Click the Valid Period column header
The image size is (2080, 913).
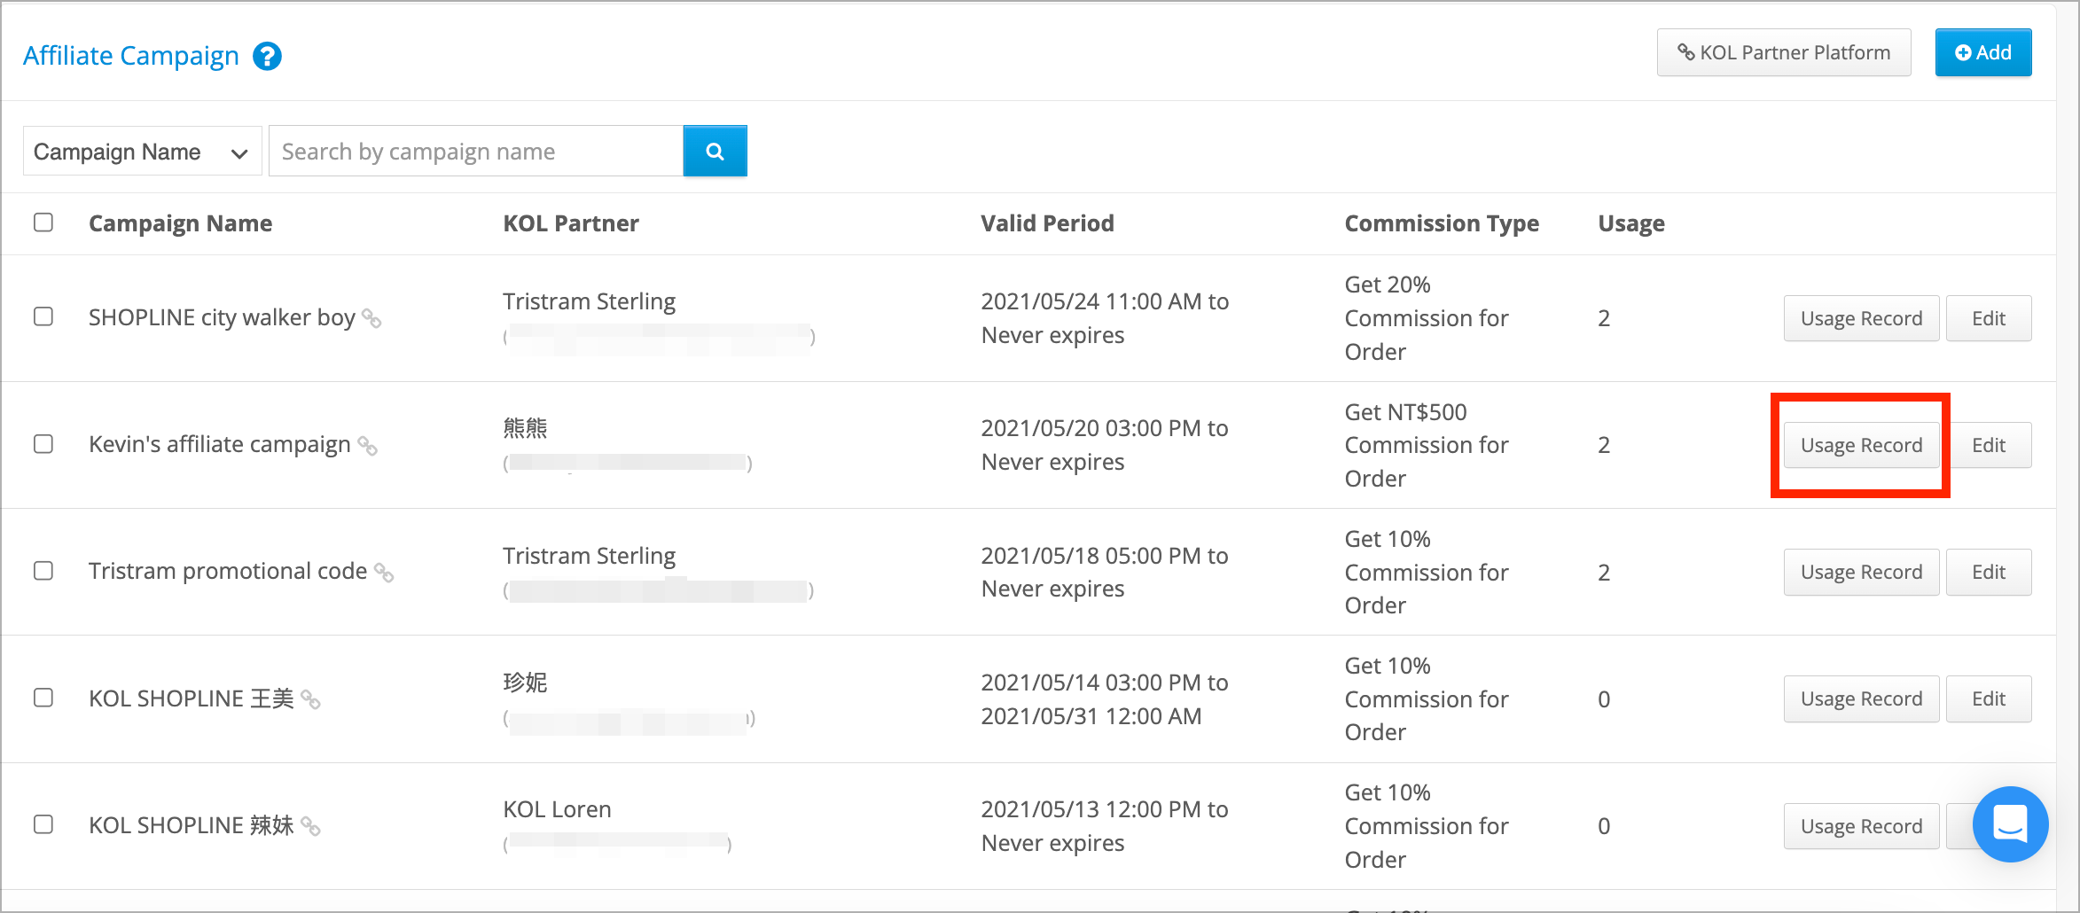pyautogui.click(x=1047, y=223)
